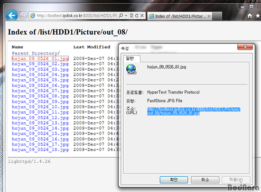Open hojun_09_0526_18.jpg link
The image size is (261, 192).
40,150
